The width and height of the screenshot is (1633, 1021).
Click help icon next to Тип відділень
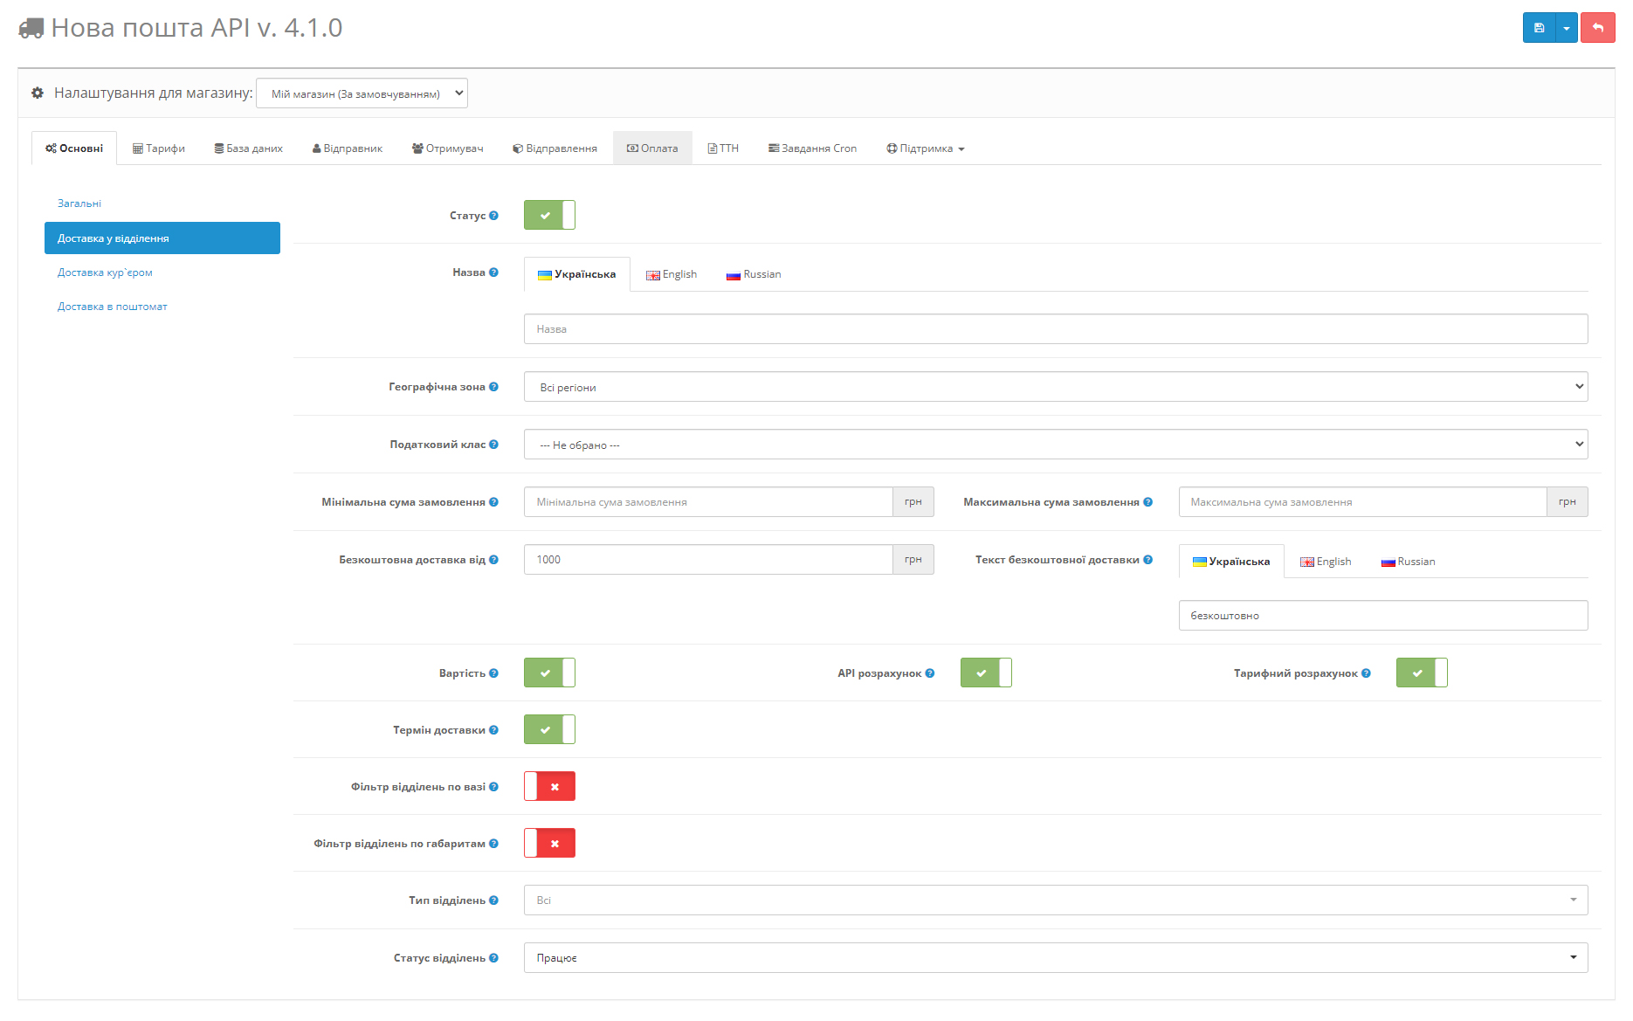[x=493, y=900]
